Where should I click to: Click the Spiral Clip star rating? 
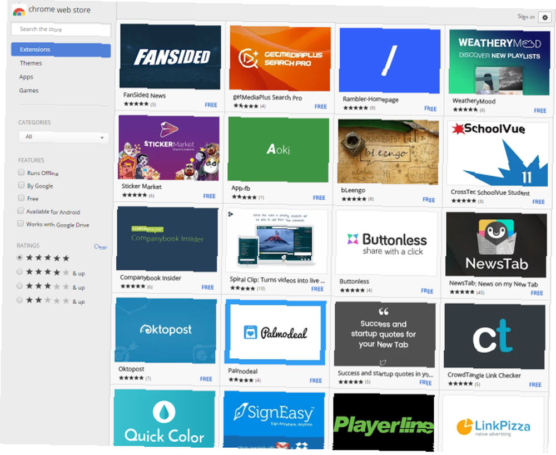tap(242, 288)
